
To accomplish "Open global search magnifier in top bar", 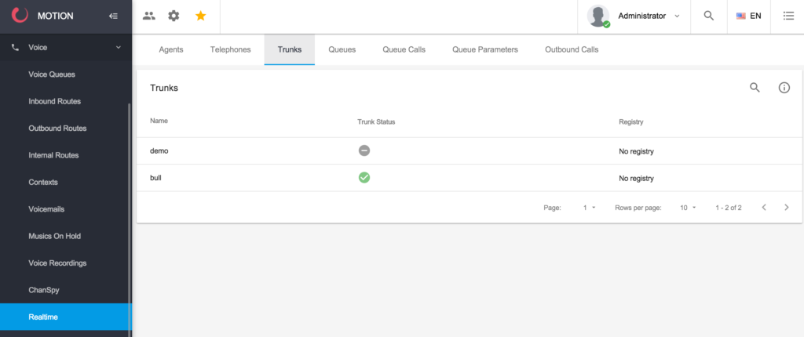I will tap(709, 16).
